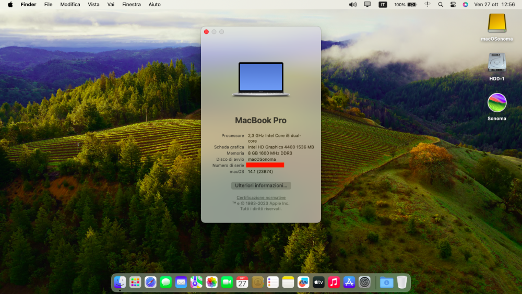Viewport: 522px width, 294px height.
Task: Close the About This Mac window
Action: pos(206,32)
